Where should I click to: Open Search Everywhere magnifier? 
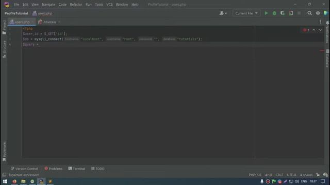(309, 13)
